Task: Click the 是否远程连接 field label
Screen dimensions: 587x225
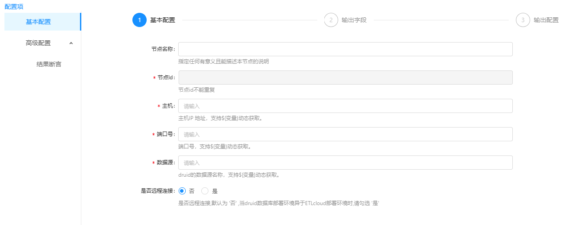Action: [158, 191]
